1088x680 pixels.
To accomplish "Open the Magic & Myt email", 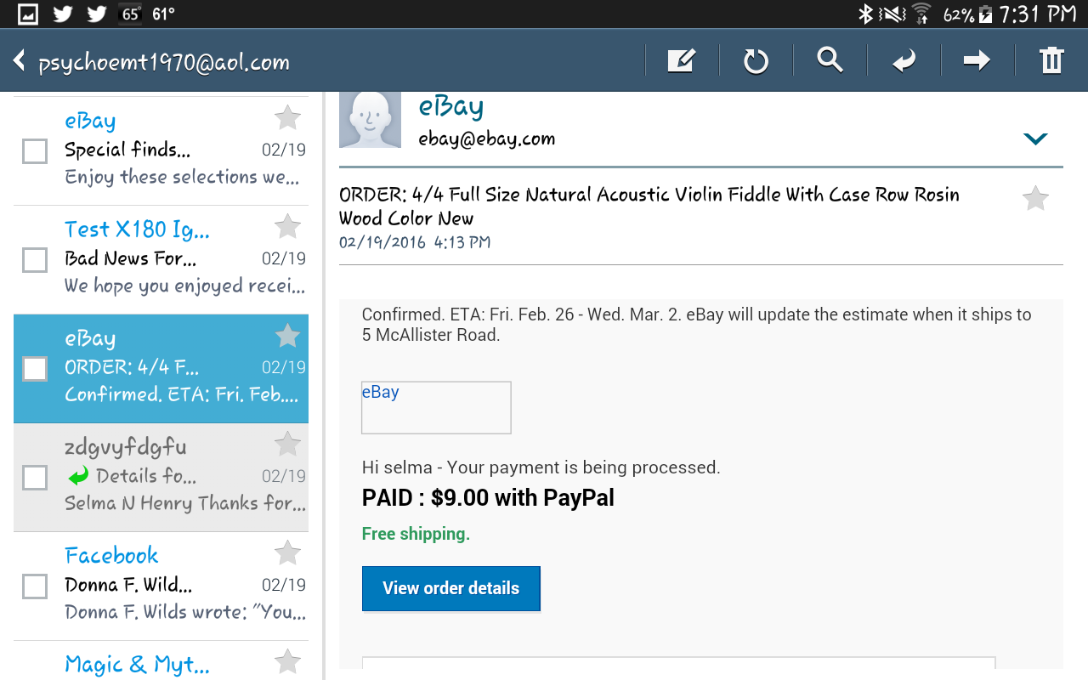I will click(x=136, y=664).
